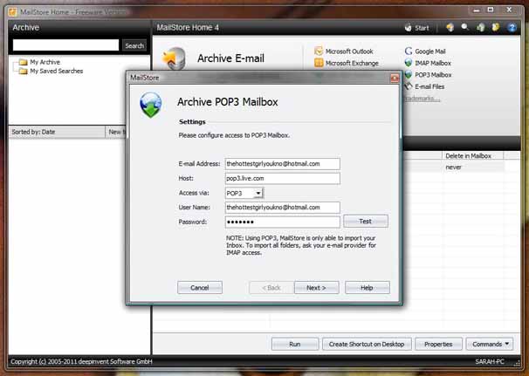This screenshot has width=529, height=376.
Task: Click the POP3 globe icon in dialog
Action: pyautogui.click(x=151, y=105)
